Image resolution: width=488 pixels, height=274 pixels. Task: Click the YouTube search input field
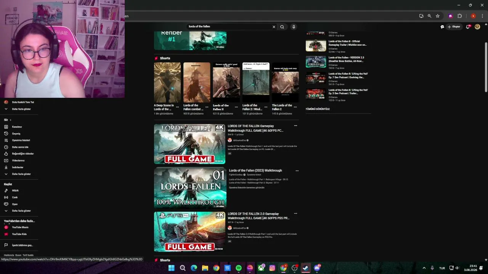click(x=229, y=27)
